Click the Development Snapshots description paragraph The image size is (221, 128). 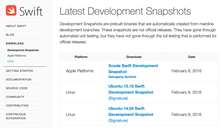click(138, 33)
